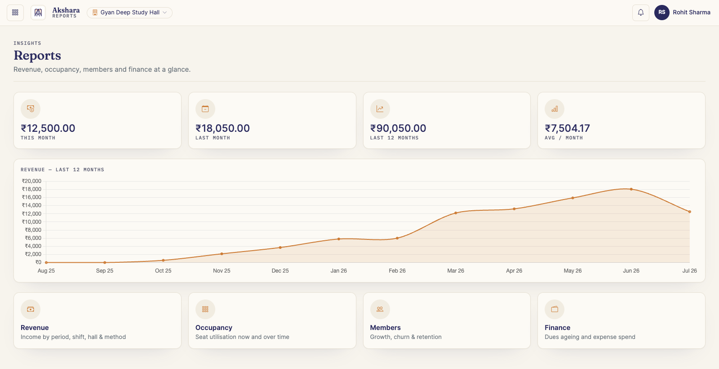The height and width of the screenshot is (369, 719).
Task: Open the notifications bell
Action: (x=641, y=13)
